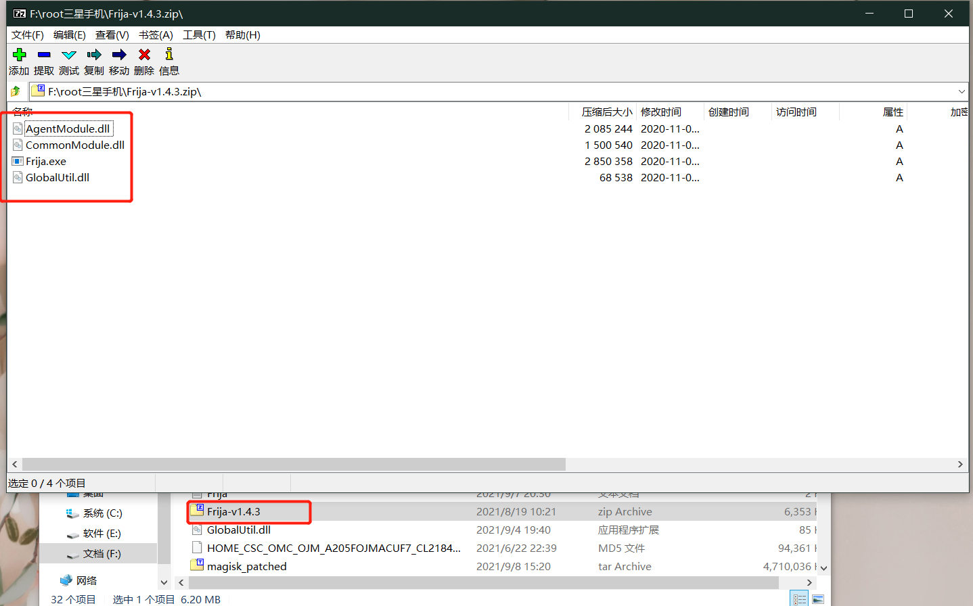Expand the address bar path dropdown
Screen dimensions: 973x606
[961, 91]
